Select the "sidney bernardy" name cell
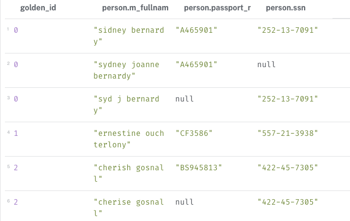350x221 pixels. point(129,35)
